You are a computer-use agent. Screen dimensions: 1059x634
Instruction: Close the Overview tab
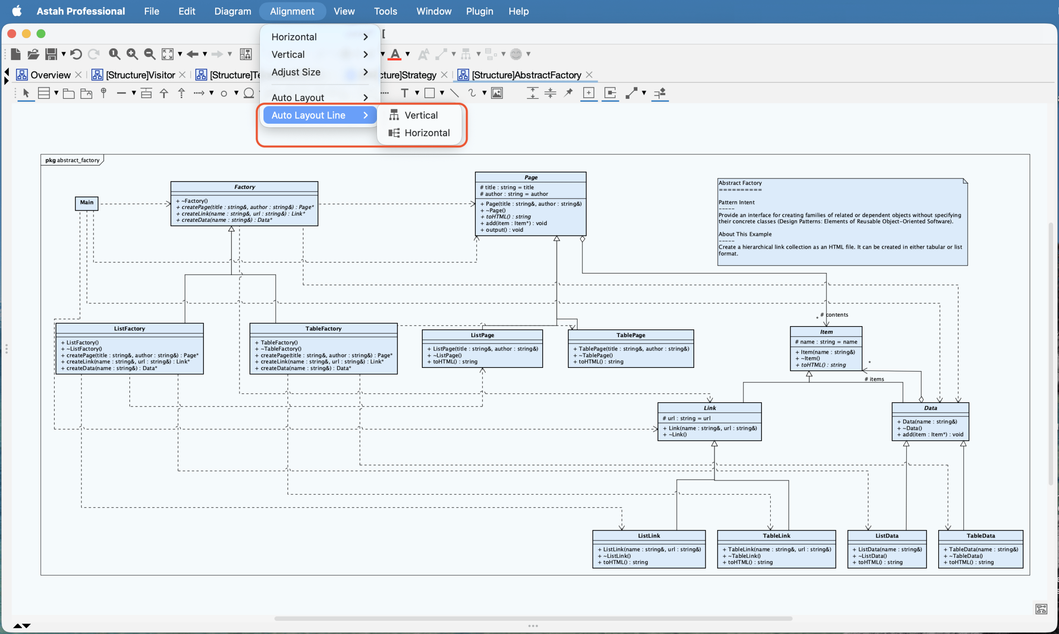click(x=78, y=75)
